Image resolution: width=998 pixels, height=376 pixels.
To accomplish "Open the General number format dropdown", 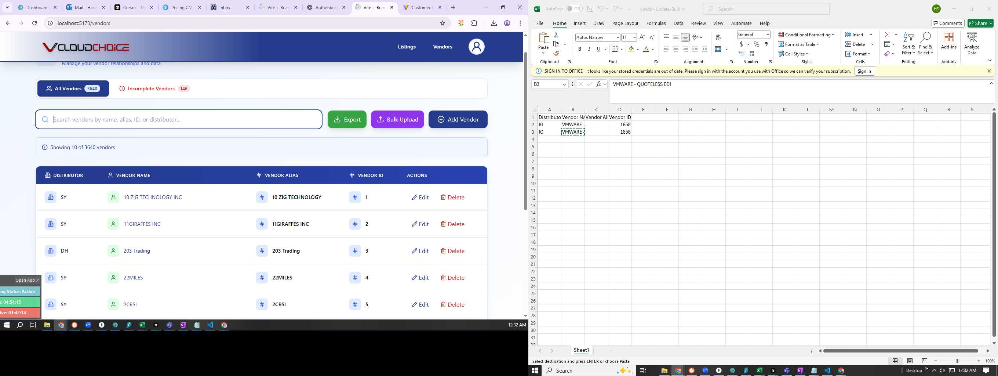I will pyautogui.click(x=768, y=35).
